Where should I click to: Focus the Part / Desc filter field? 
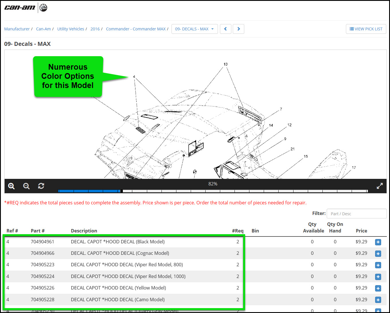pos(356,214)
